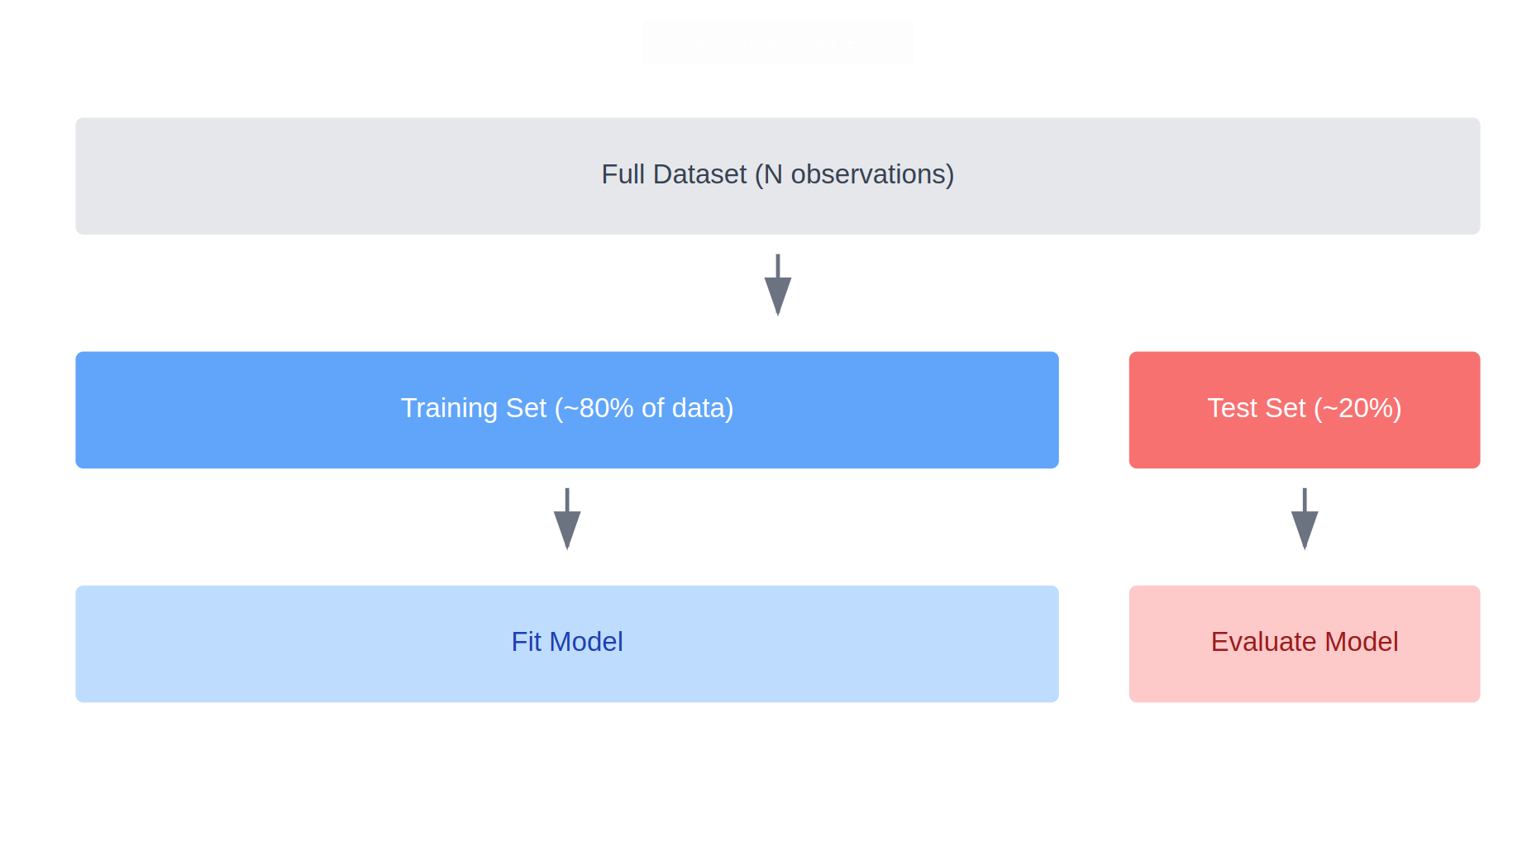Click the arrowhead pointing to Fit Model
This screenshot has height=850, width=1527.
[x=566, y=530]
